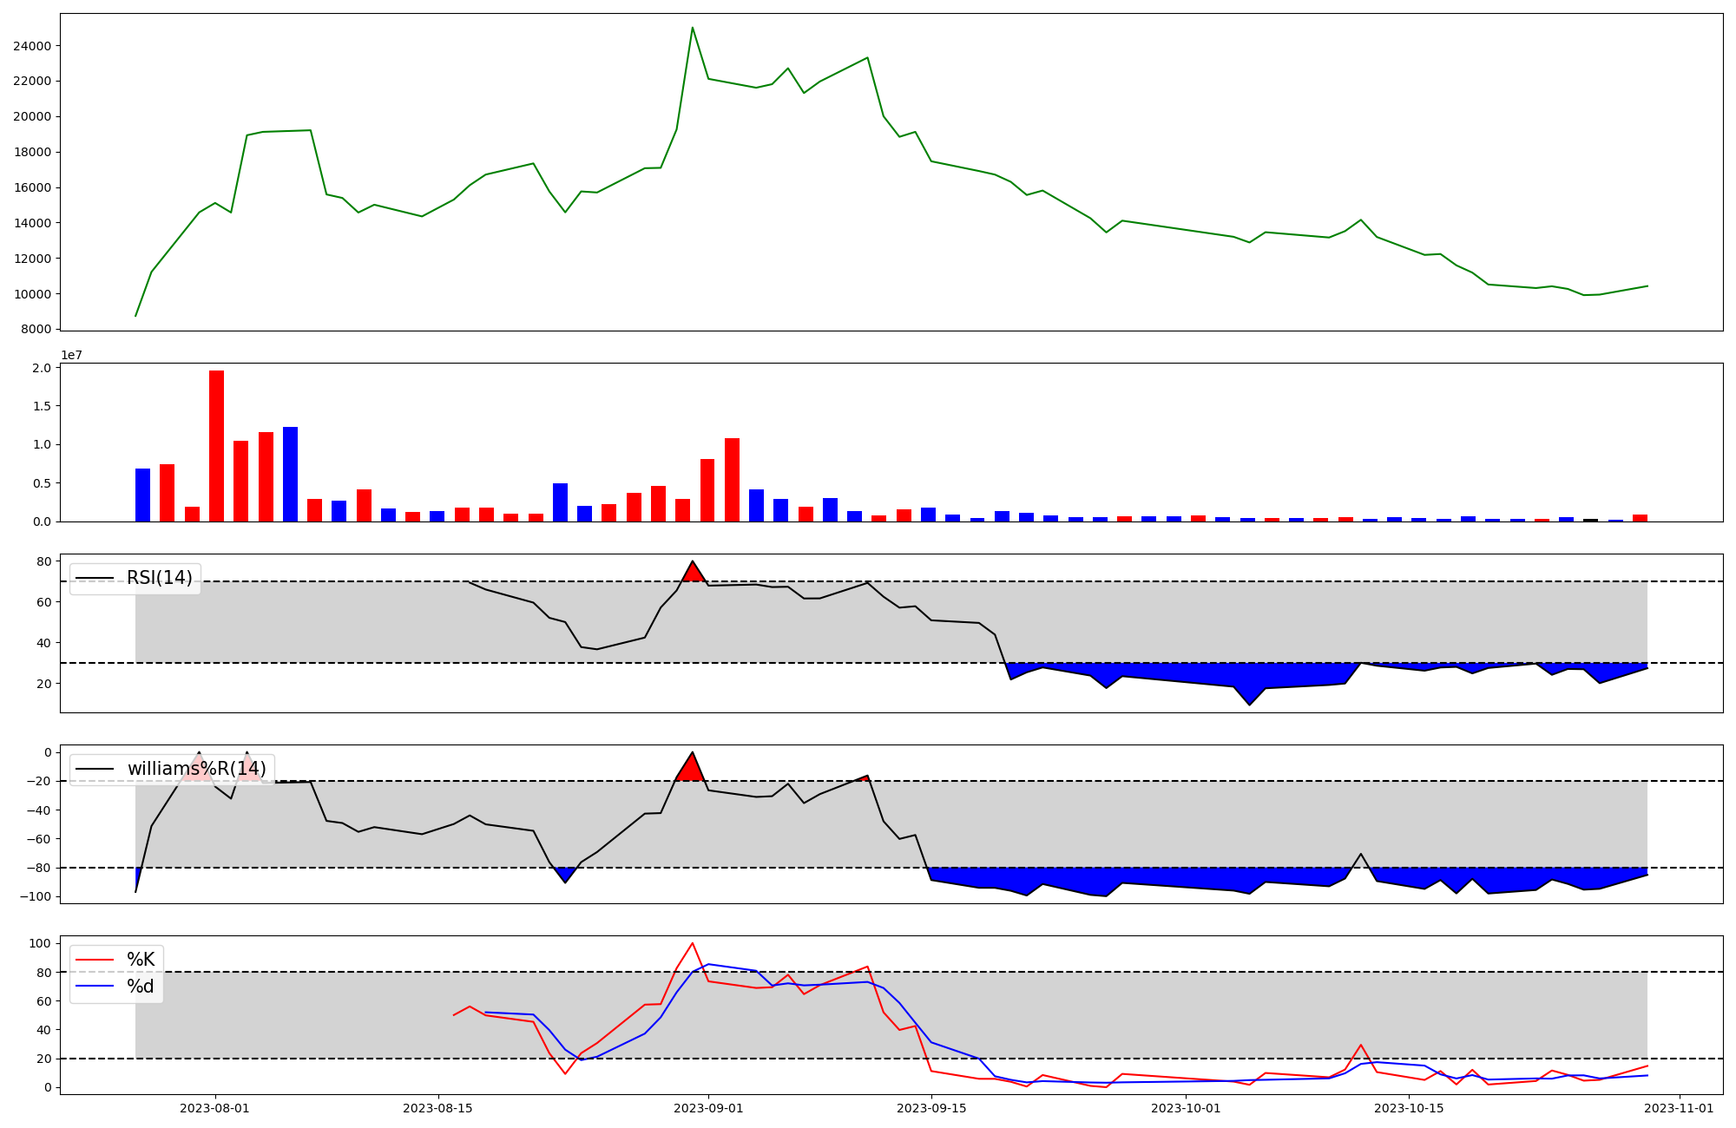Click the single black volume bar
The image size is (1736, 1128).
point(1590,520)
